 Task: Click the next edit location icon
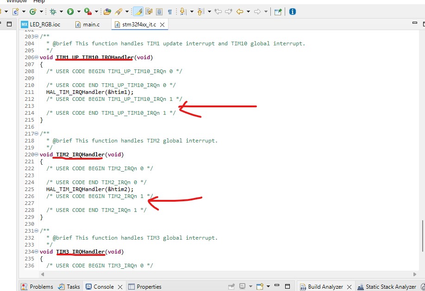click(229, 12)
